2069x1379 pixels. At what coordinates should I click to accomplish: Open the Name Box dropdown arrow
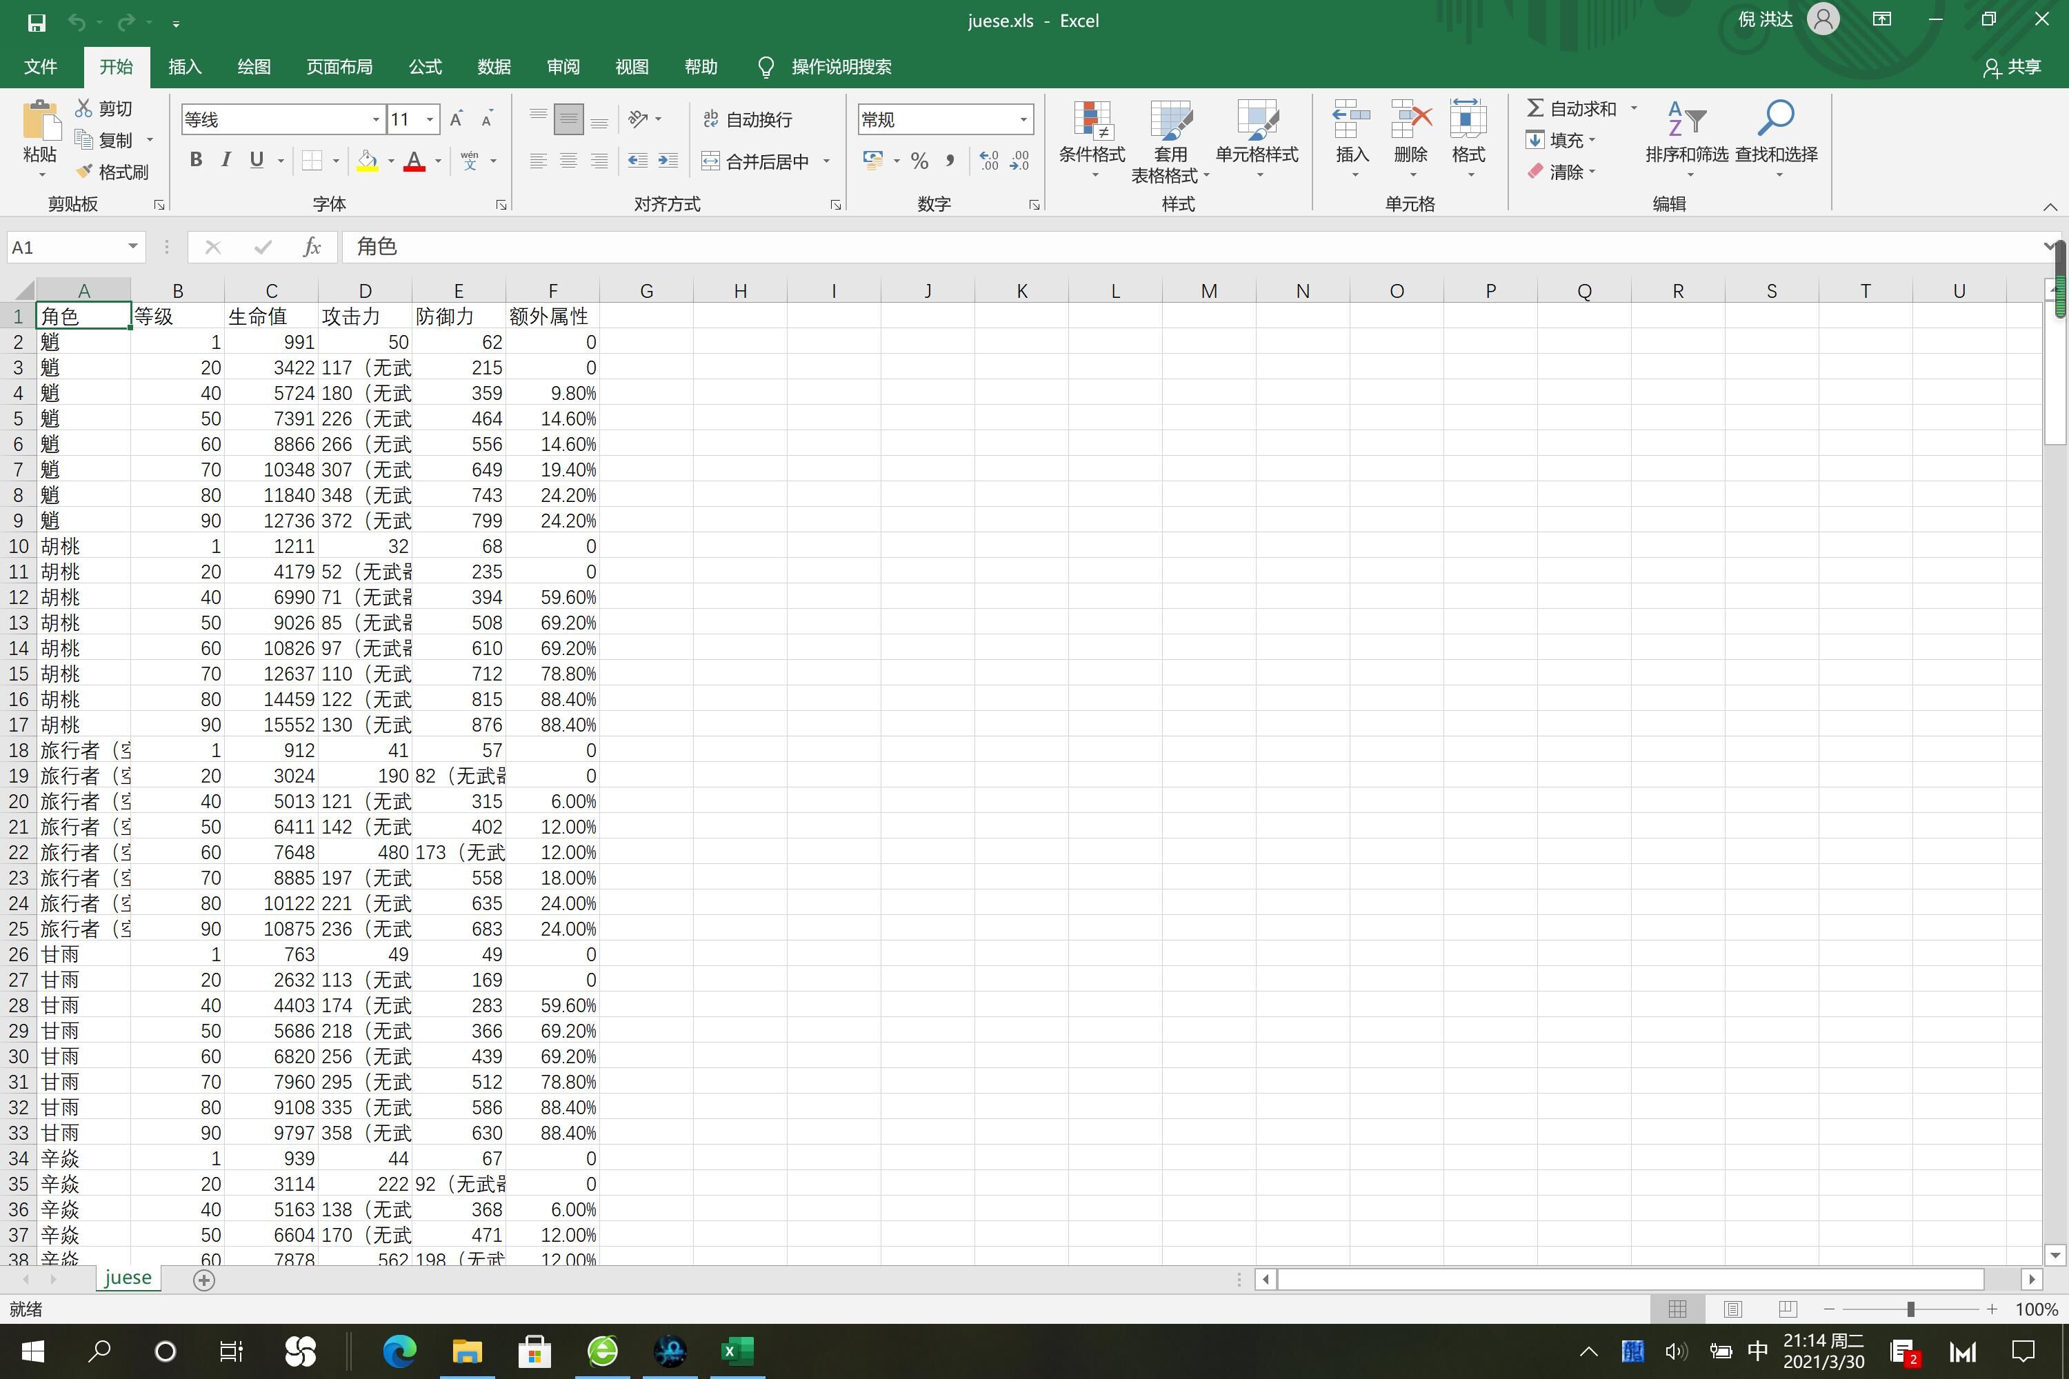[x=132, y=247]
